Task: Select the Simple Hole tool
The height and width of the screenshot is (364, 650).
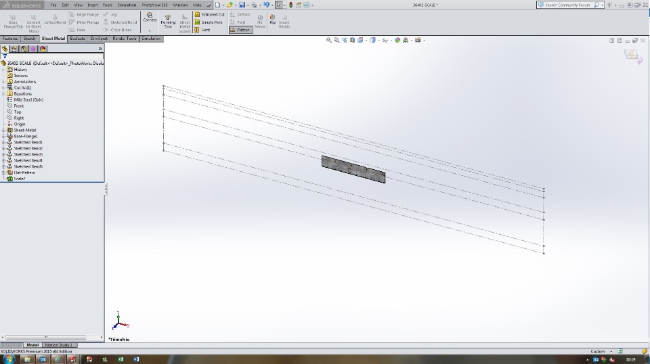Action: [x=209, y=22]
